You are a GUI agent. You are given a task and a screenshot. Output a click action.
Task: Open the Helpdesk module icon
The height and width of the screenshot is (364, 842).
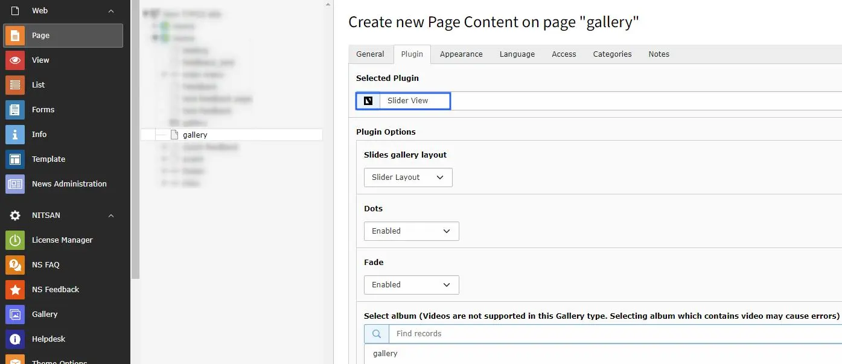[x=15, y=339]
